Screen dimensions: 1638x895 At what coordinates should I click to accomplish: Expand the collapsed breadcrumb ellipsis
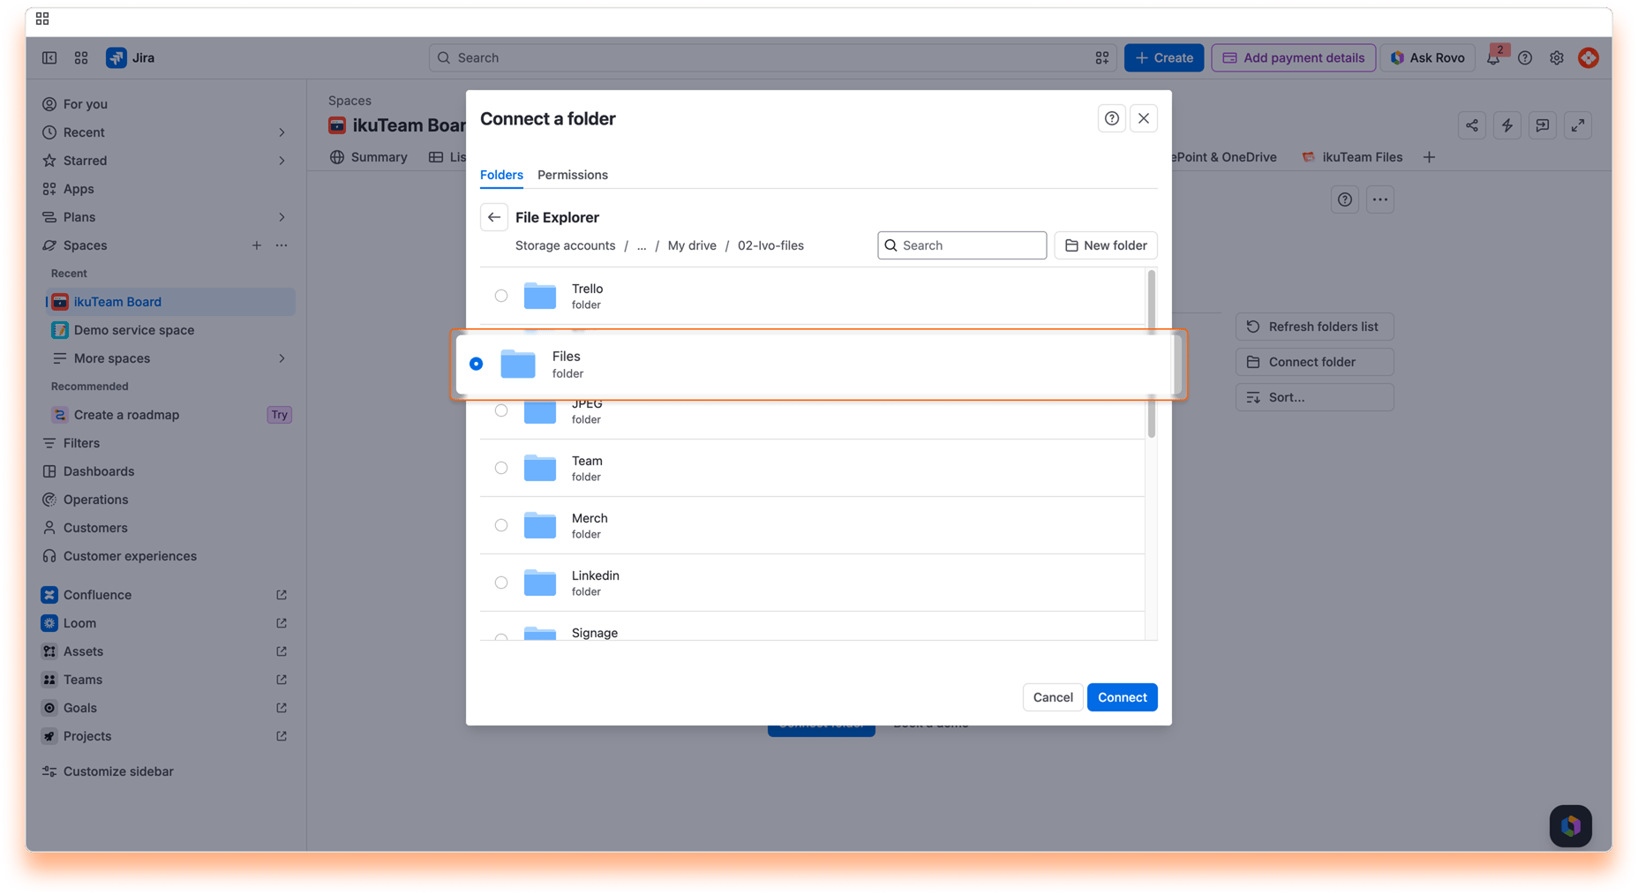(642, 245)
